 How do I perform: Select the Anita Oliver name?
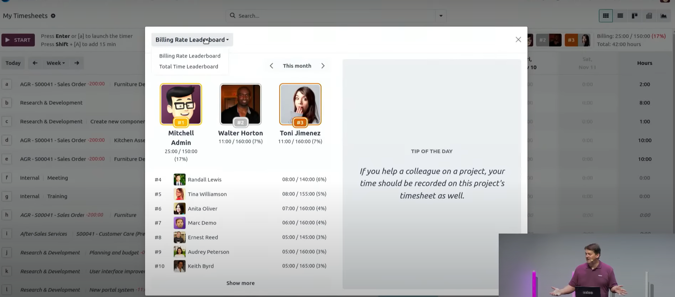tap(203, 209)
